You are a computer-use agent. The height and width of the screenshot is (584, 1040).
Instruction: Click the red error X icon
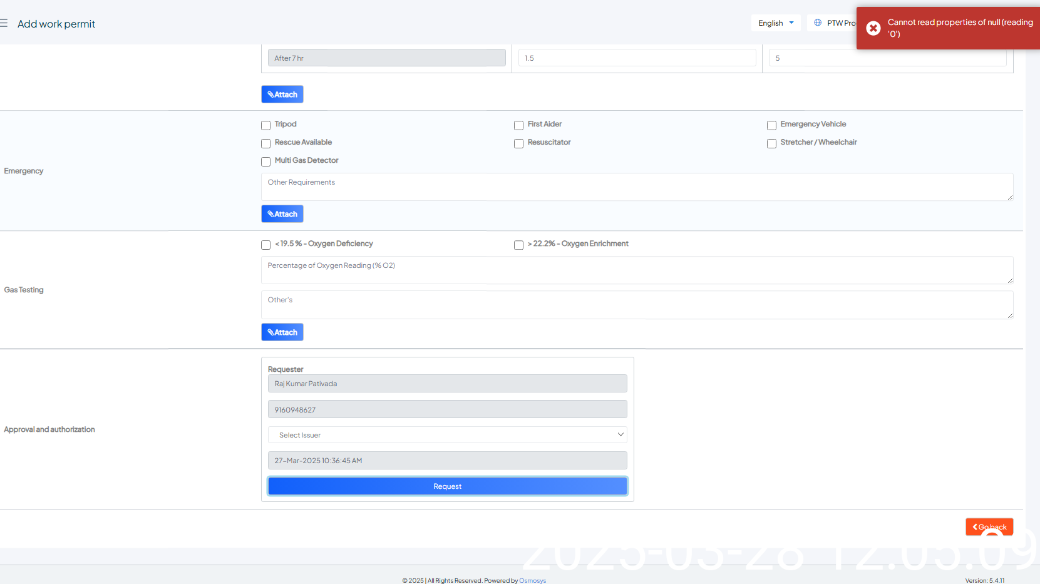pos(873,28)
